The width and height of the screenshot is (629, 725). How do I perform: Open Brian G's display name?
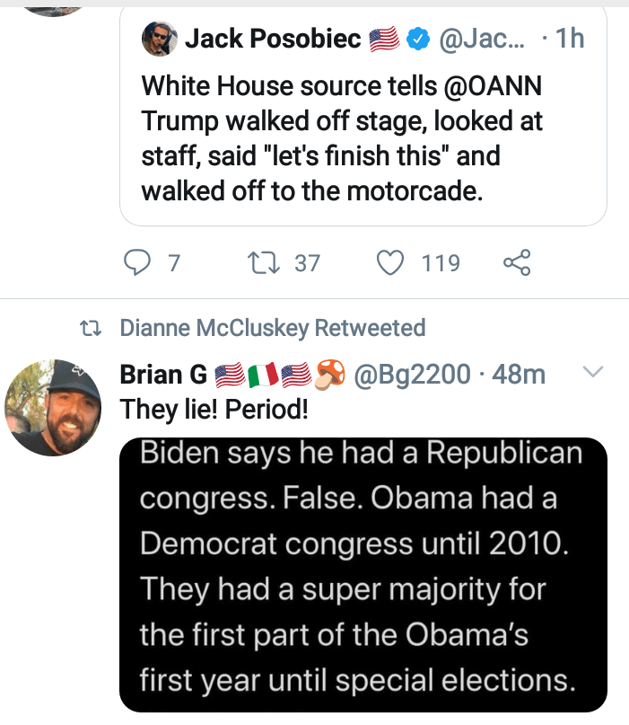[164, 374]
